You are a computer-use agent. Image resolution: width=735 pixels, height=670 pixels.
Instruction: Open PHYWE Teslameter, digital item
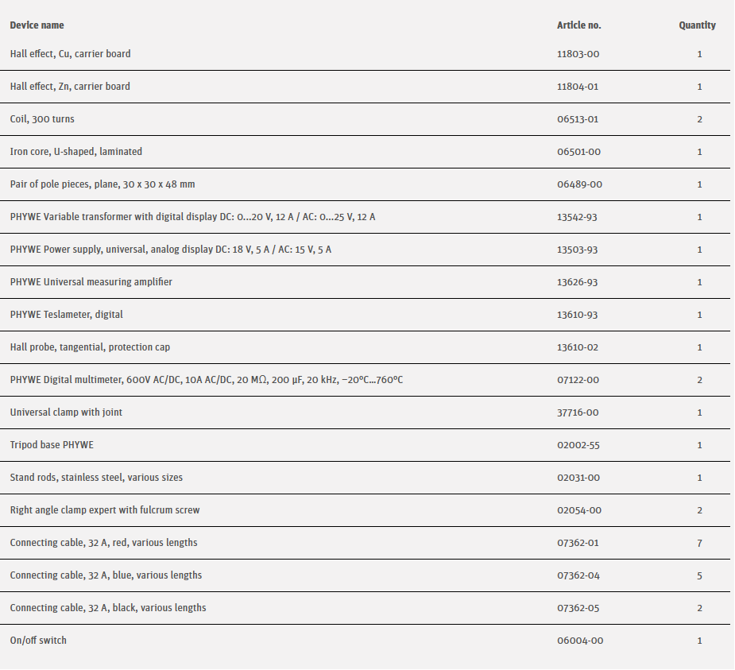(67, 315)
